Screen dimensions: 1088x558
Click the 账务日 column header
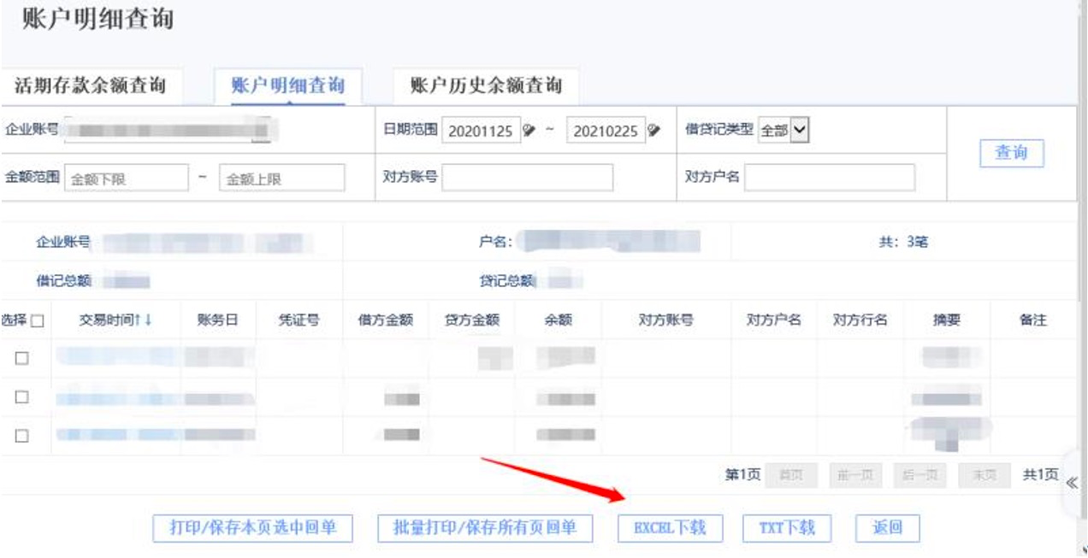217,320
